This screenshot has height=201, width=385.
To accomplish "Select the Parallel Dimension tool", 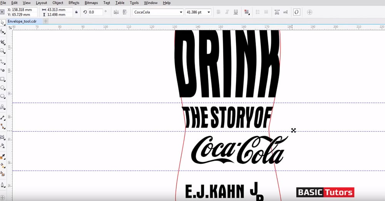I will click(3, 118).
